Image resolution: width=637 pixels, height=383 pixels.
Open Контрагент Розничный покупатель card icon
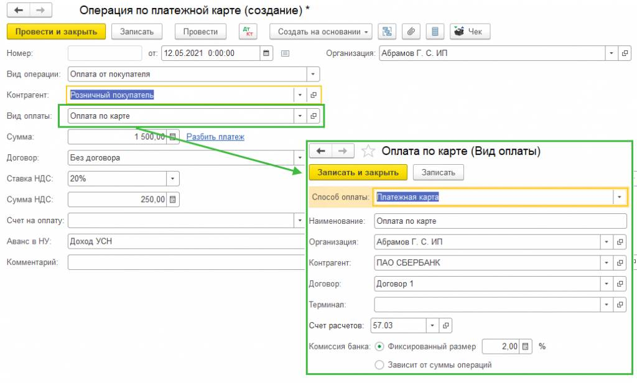pos(314,95)
